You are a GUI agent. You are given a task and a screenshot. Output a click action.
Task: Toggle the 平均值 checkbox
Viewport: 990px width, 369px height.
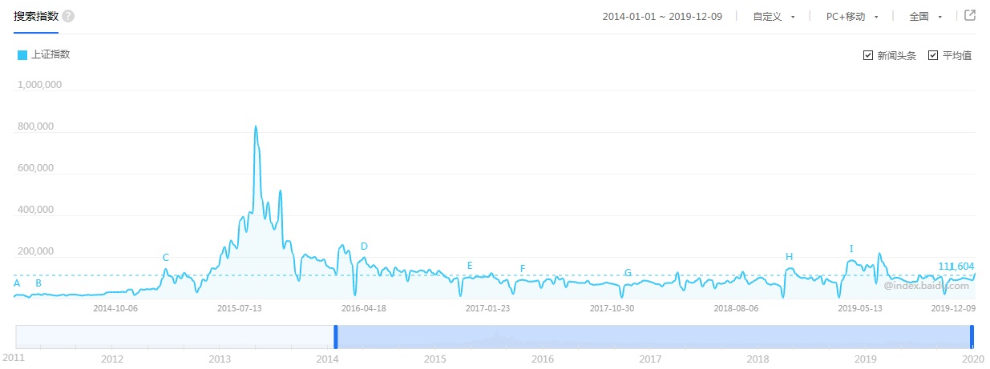coord(933,55)
